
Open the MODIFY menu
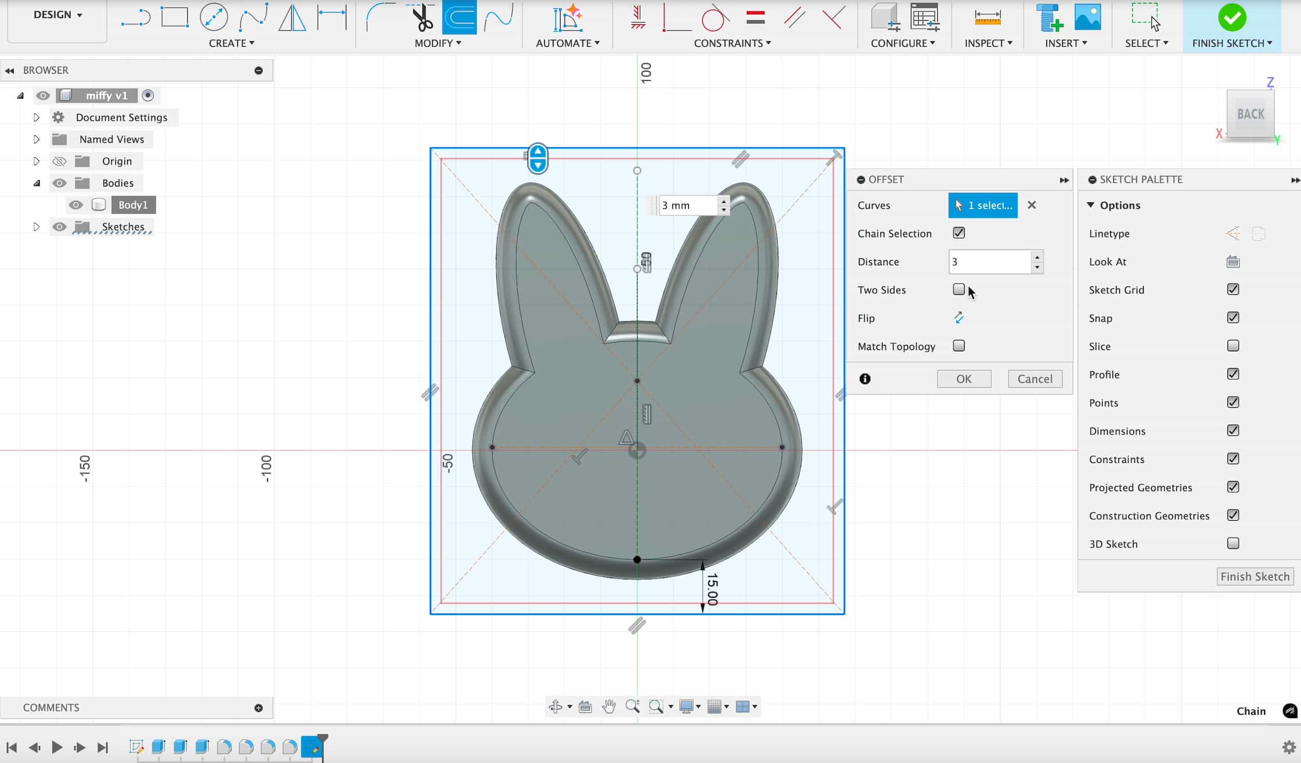coord(437,43)
